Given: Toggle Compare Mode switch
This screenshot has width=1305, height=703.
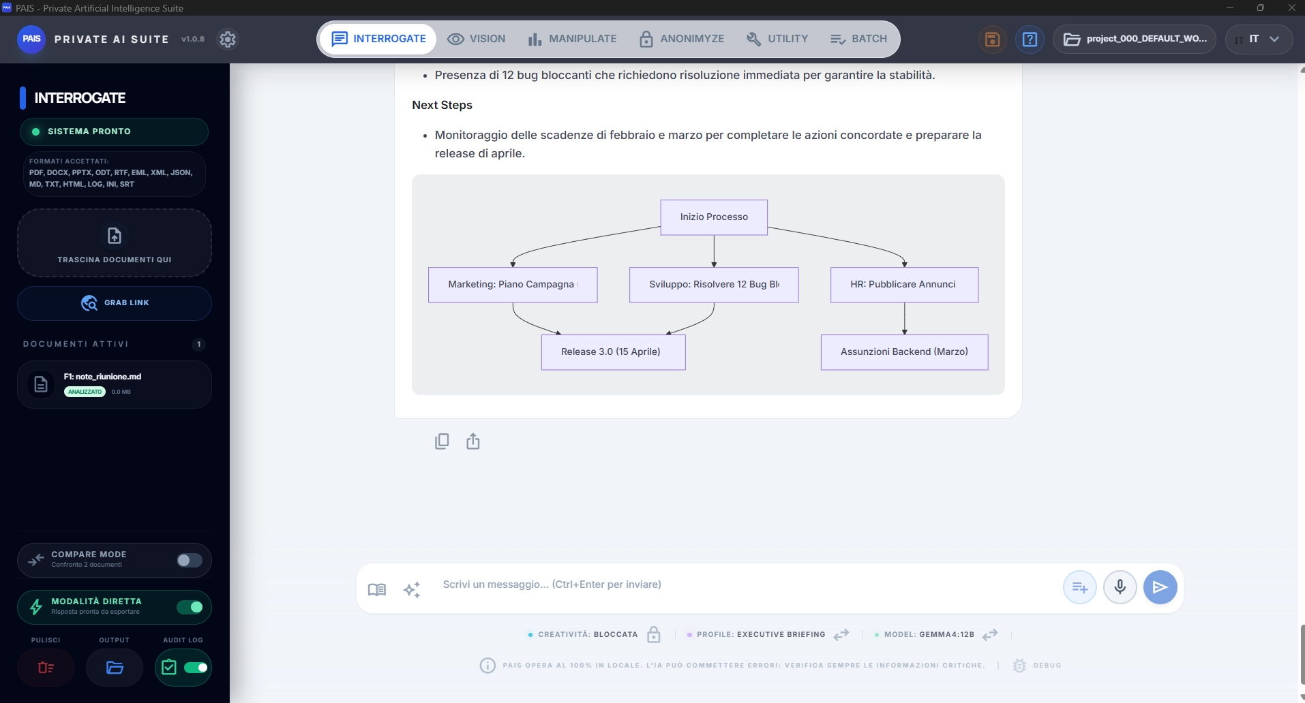Looking at the screenshot, I should coord(190,560).
